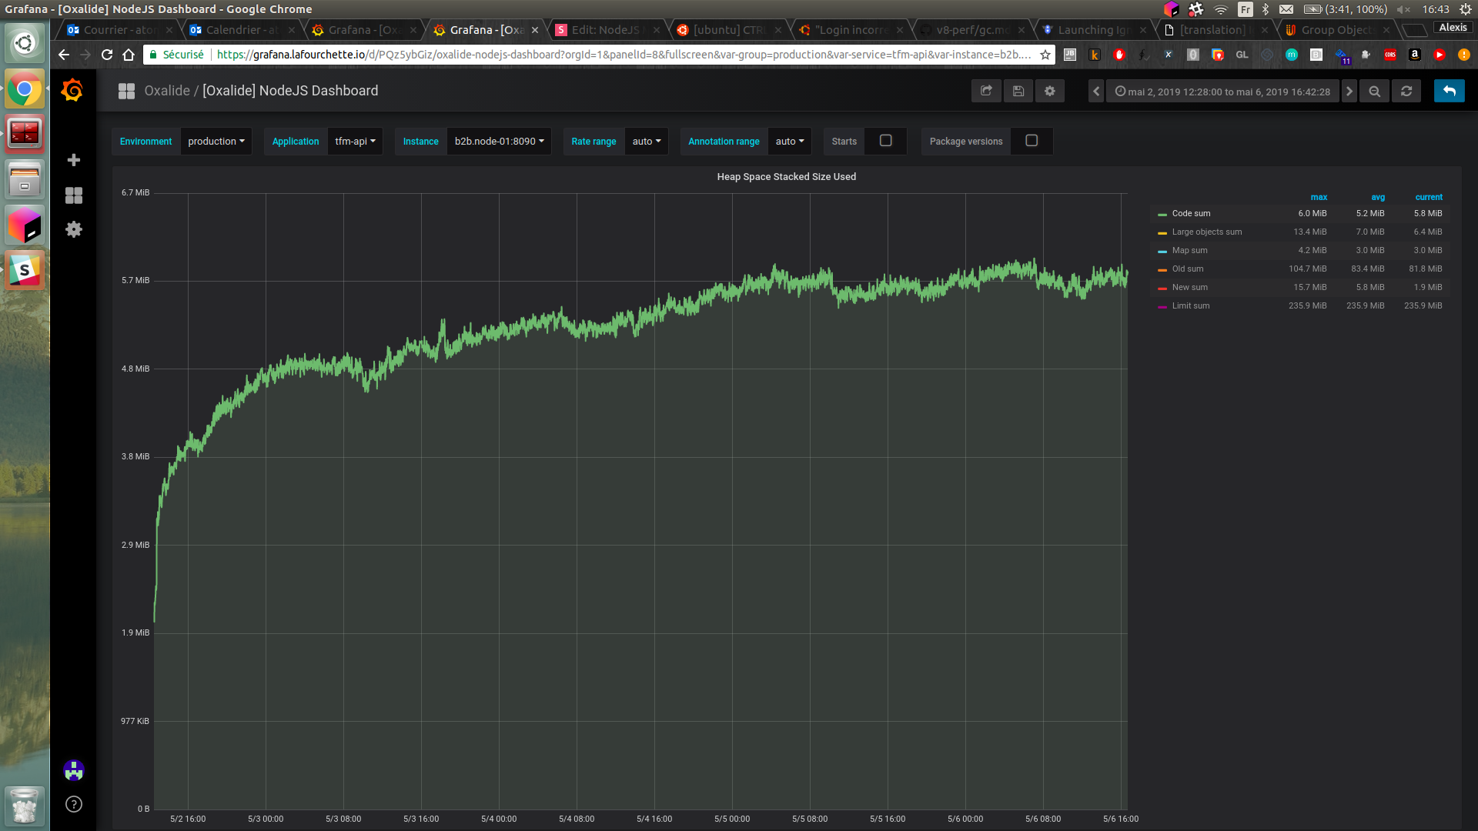Open the Application tfm-api dropdown
This screenshot has height=831, width=1478.
pos(355,142)
